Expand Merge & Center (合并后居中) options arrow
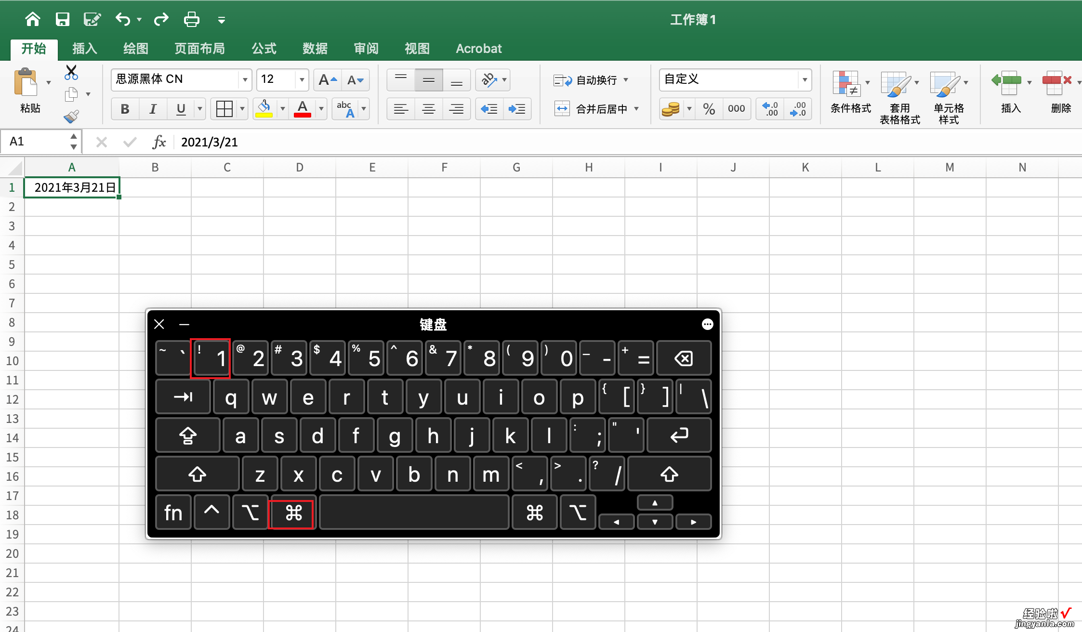The height and width of the screenshot is (632, 1082). pos(636,109)
